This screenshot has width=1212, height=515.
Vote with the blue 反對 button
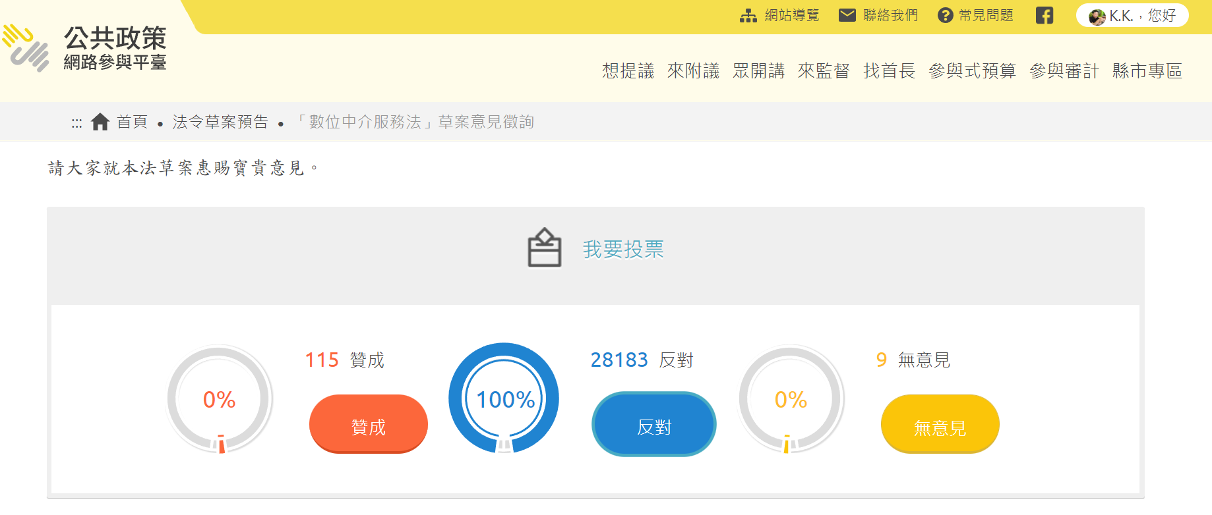click(x=654, y=424)
